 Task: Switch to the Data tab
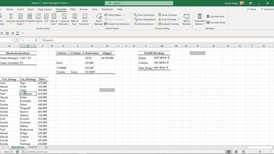tap(73, 9)
